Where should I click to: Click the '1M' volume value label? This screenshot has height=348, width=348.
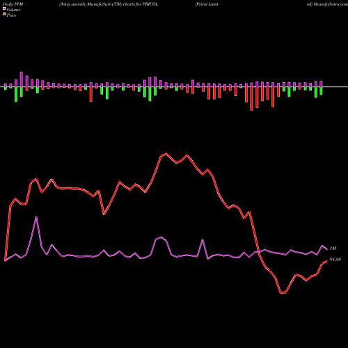(333, 248)
